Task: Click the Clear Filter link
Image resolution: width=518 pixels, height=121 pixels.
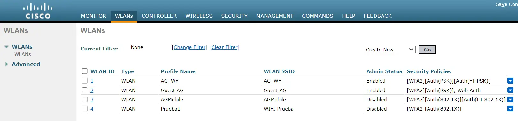Action: coord(224,47)
